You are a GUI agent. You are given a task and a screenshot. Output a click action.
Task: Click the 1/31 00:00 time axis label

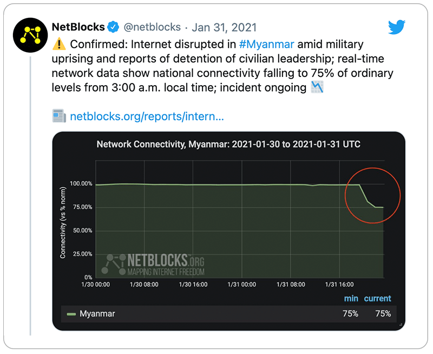click(241, 284)
